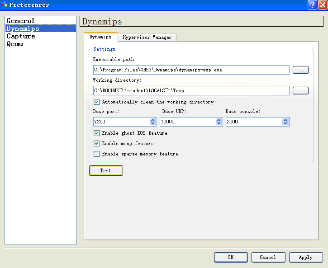Click the Working directory text field
The image size is (328, 268).
tap(191, 90)
